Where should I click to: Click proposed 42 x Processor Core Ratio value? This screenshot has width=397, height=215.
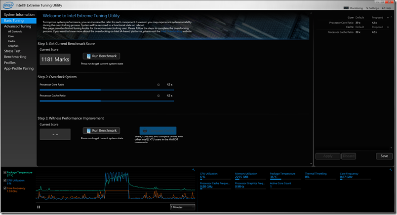point(374,23)
